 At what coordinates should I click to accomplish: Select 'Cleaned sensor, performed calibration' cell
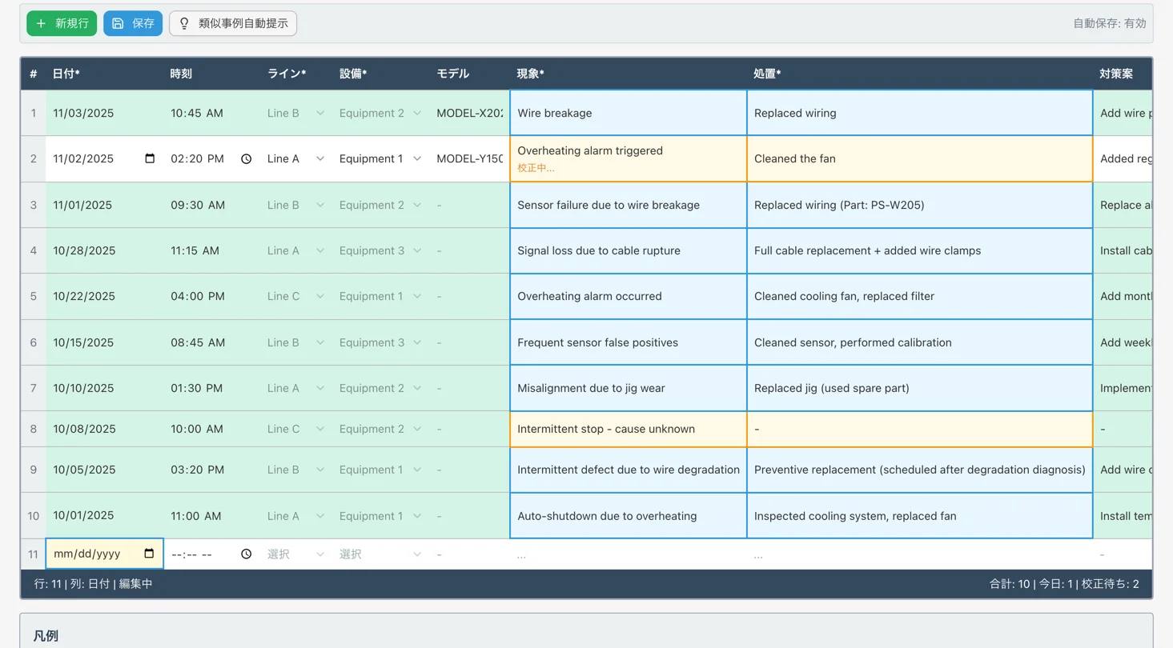pos(920,342)
